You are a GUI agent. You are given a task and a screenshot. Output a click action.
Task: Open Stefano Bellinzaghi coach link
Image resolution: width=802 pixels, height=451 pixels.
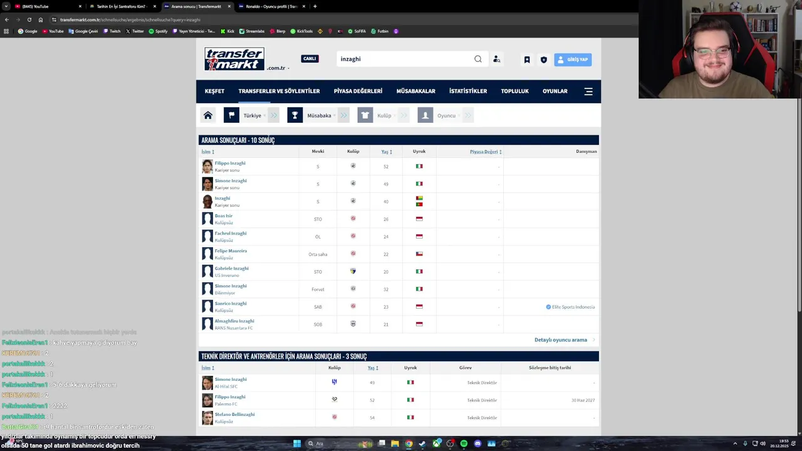[x=235, y=414]
